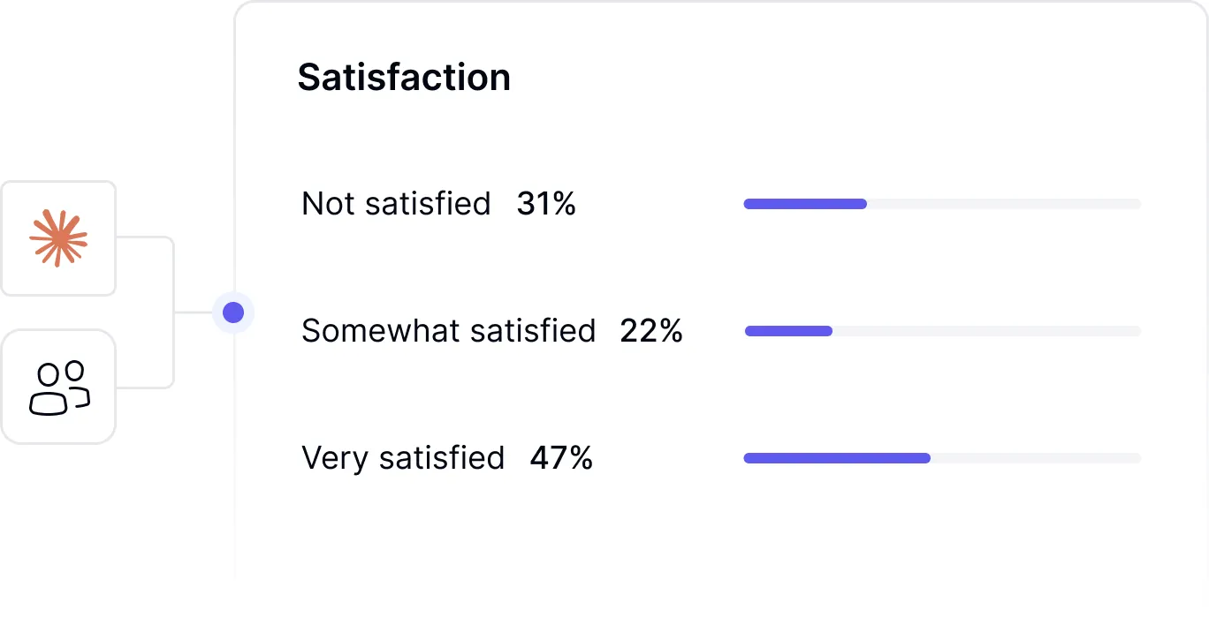The image size is (1209, 625).
Task: Click empty space below the Very satisfied row
Action: (x=707, y=538)
